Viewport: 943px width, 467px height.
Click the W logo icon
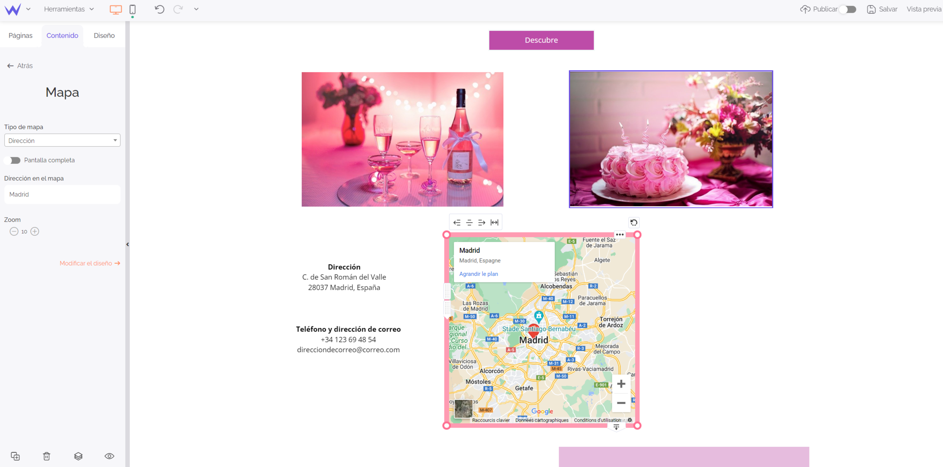point(13,9)
